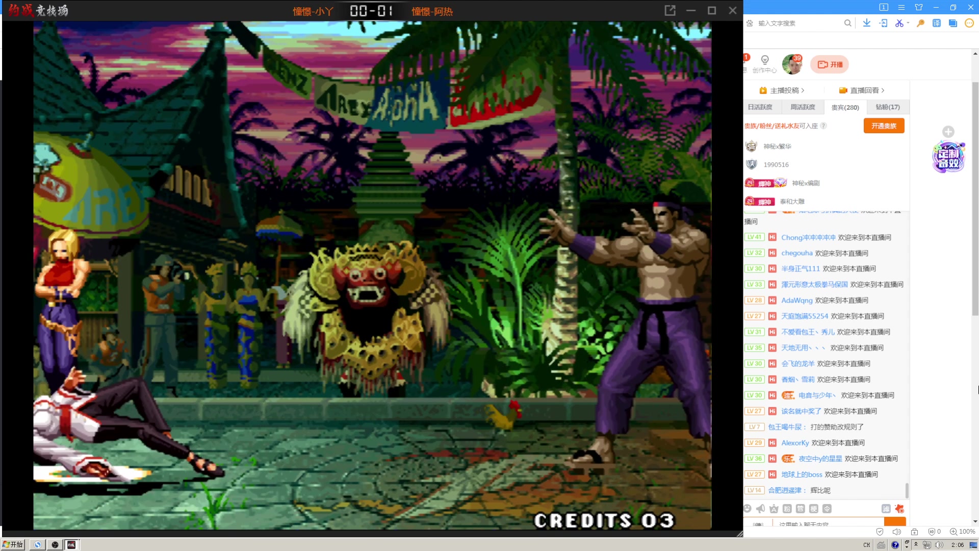Click the megaphone broadcast icon in chat toolbar
Image resolution: width=979 pixels, height=551 pixels.
(x=761, y=509)
